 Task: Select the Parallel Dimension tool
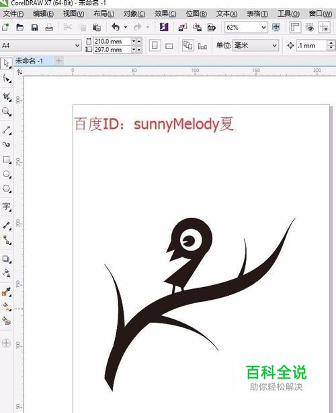coord(6,225)
